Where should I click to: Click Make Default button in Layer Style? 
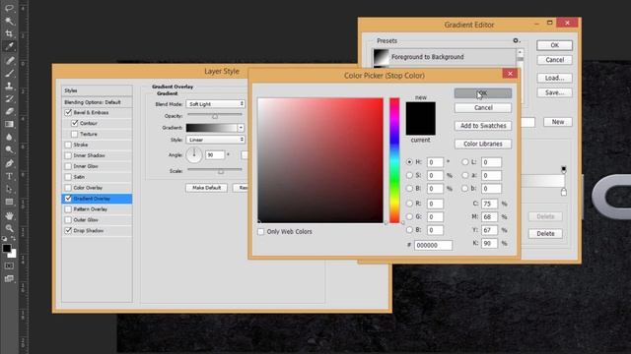(x=206, y=188)
